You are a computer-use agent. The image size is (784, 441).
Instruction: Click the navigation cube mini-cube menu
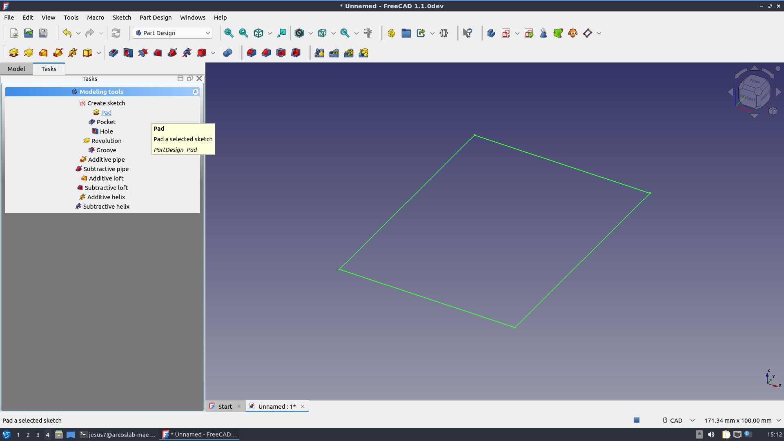773,111
